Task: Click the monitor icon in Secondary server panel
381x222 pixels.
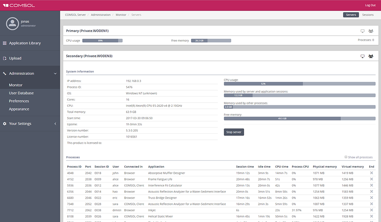Action: click(362, 56)
